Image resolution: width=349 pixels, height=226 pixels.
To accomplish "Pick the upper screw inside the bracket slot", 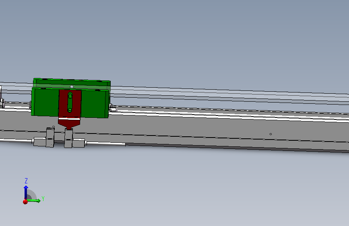I will (x=70, y=96).
